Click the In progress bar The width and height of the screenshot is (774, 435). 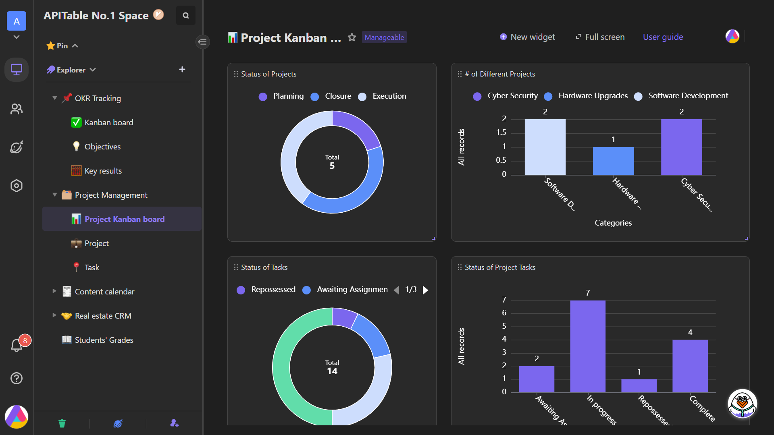pos(588,346)
